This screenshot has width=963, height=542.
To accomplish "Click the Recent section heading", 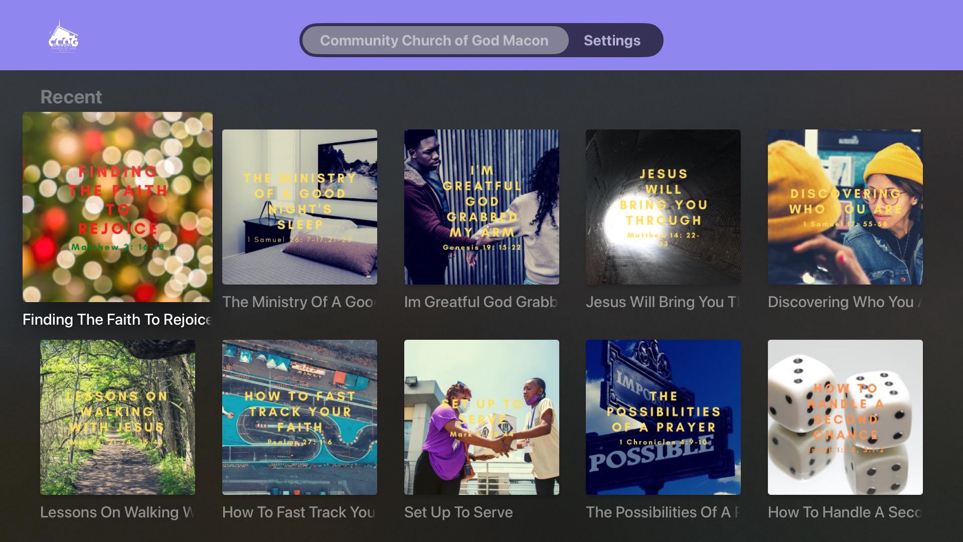I will click(x=71, y=97).
